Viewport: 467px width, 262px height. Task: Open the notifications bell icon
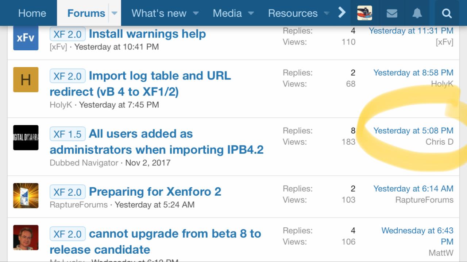[x=417, y=13]
